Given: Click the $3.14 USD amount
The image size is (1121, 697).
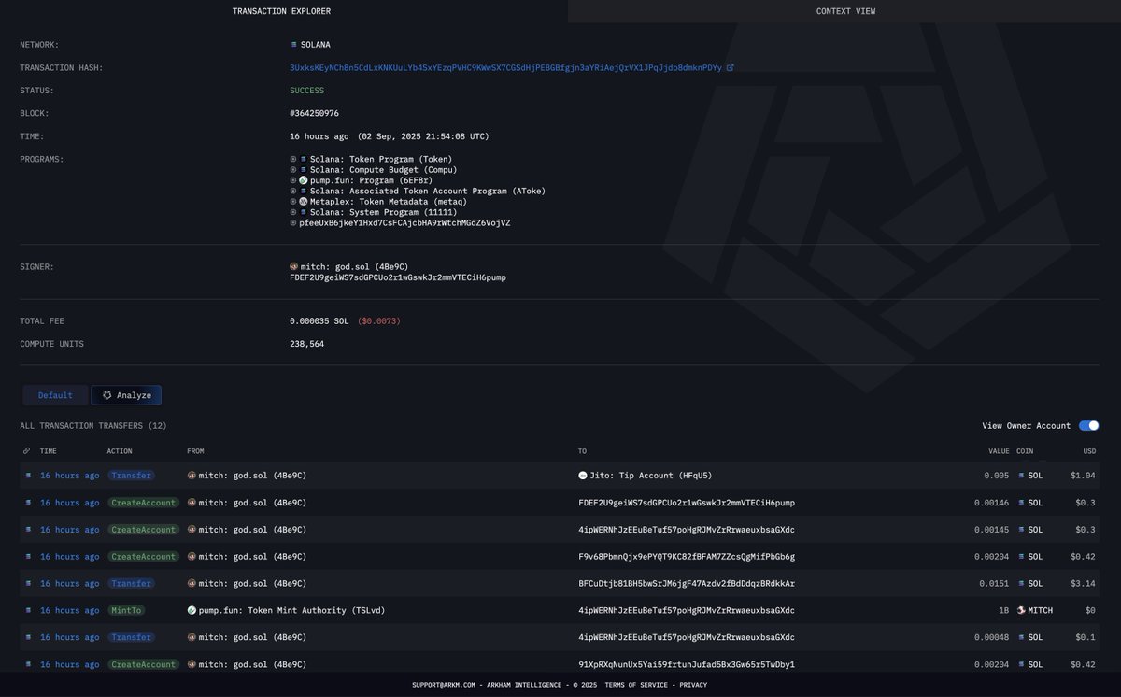Looking at the screenshot, I should [x=1083, y=584].
